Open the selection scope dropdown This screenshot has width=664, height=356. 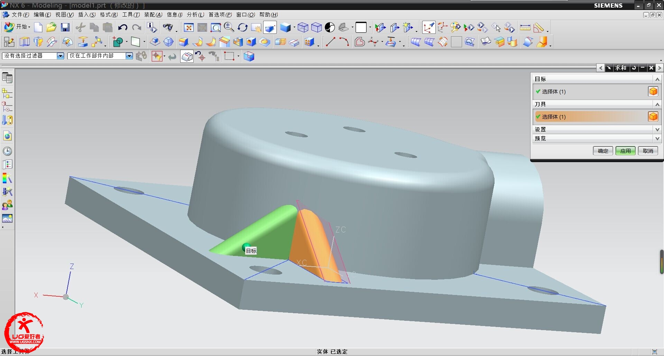[x=129, y=56]
